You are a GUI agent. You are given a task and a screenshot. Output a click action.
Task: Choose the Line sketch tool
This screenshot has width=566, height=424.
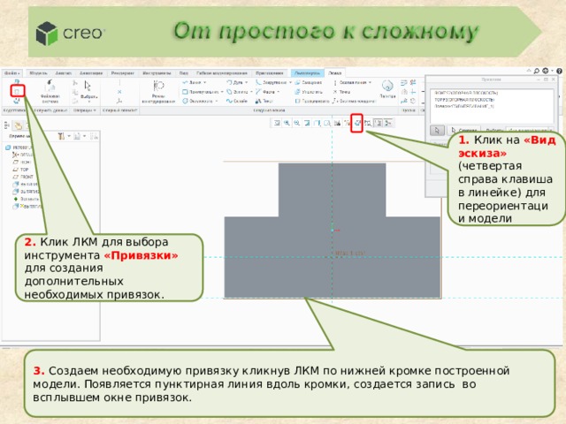tap(193, 82)
